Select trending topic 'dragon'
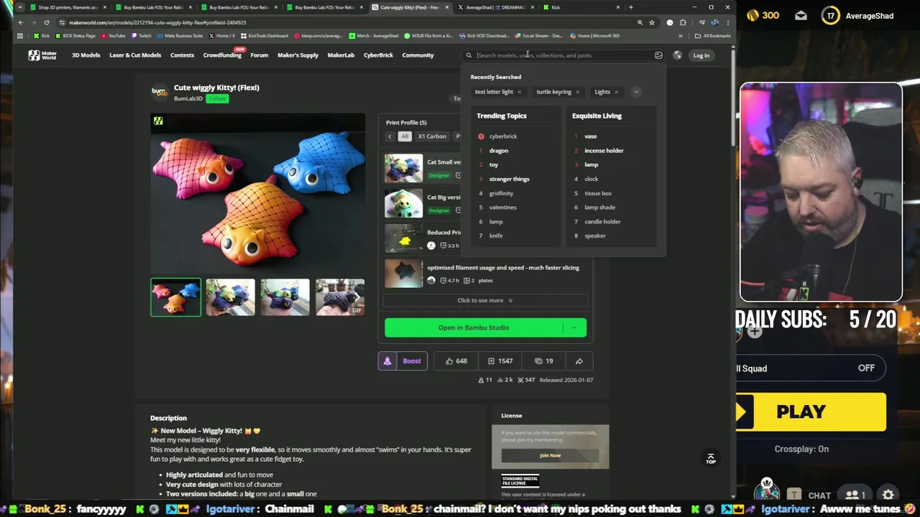 click(x=499, y=151)
